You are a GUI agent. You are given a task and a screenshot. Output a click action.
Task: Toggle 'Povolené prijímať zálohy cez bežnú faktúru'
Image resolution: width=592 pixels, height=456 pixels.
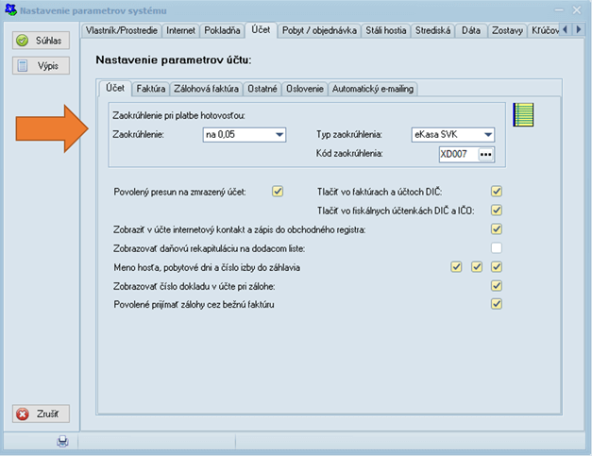coord(496,304)
